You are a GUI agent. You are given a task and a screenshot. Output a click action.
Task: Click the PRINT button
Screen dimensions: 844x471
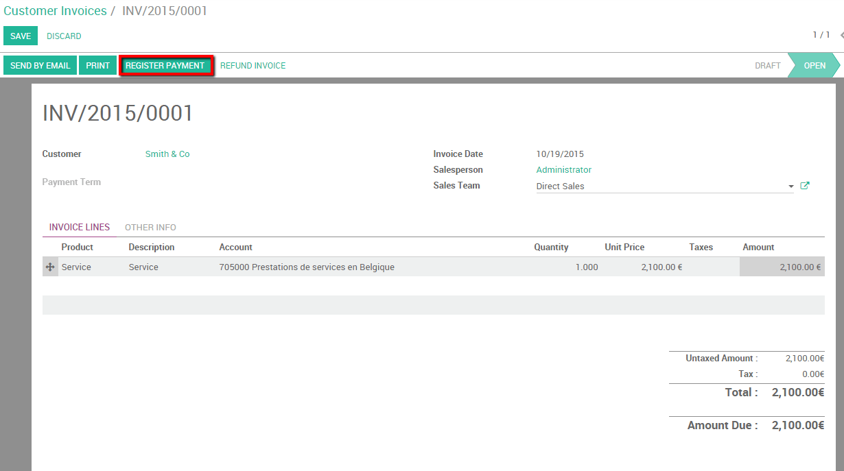pos(97,65)
